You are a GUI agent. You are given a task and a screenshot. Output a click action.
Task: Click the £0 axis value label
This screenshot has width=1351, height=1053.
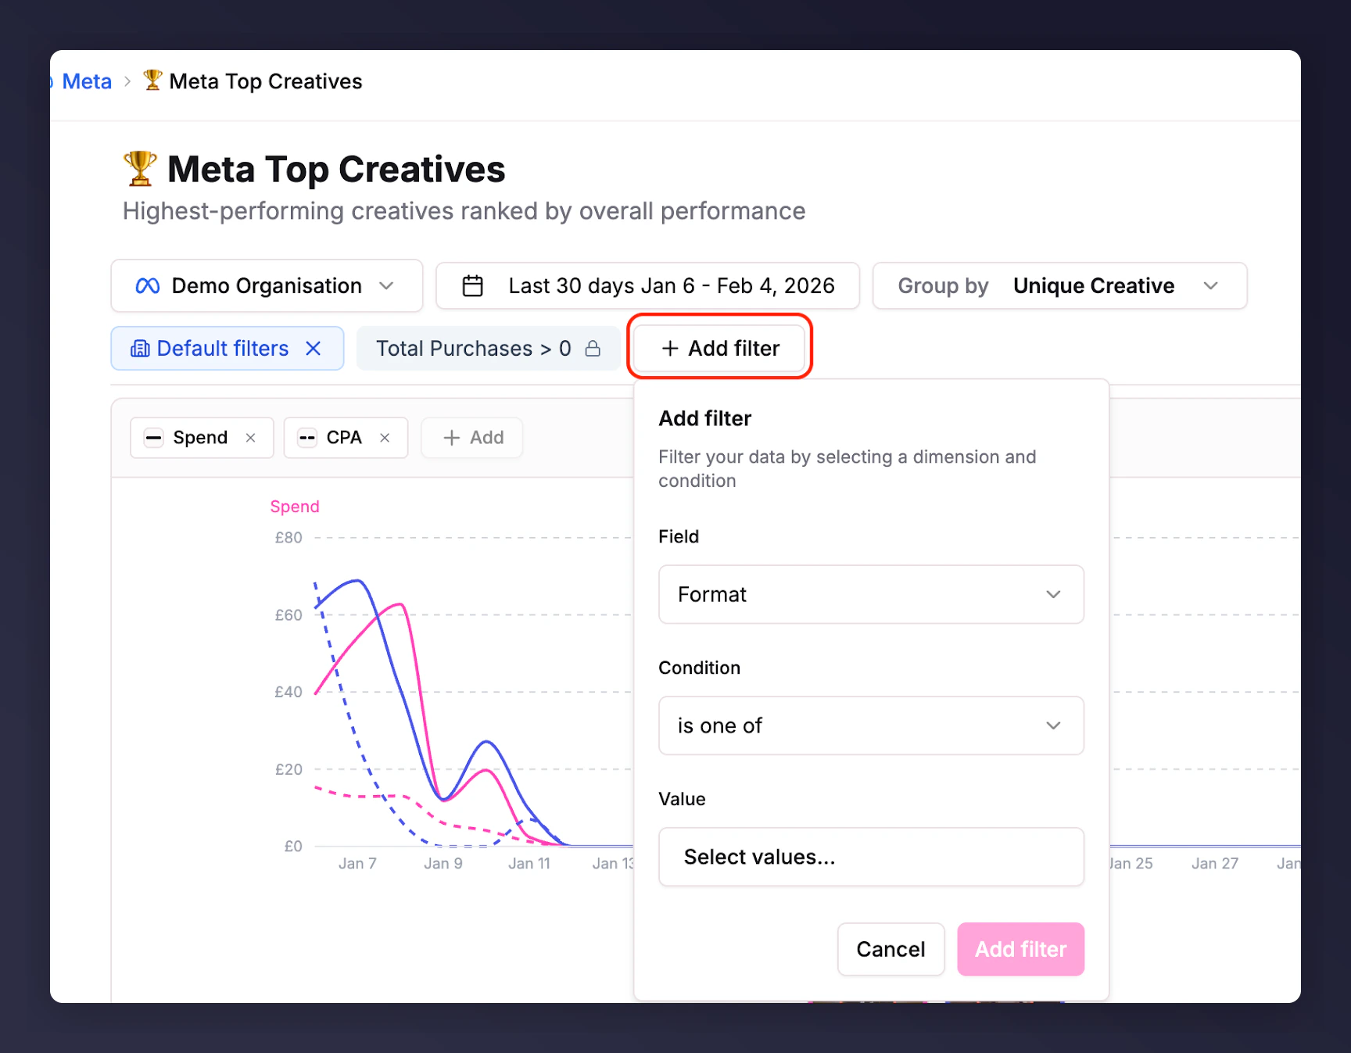(293, 846)
